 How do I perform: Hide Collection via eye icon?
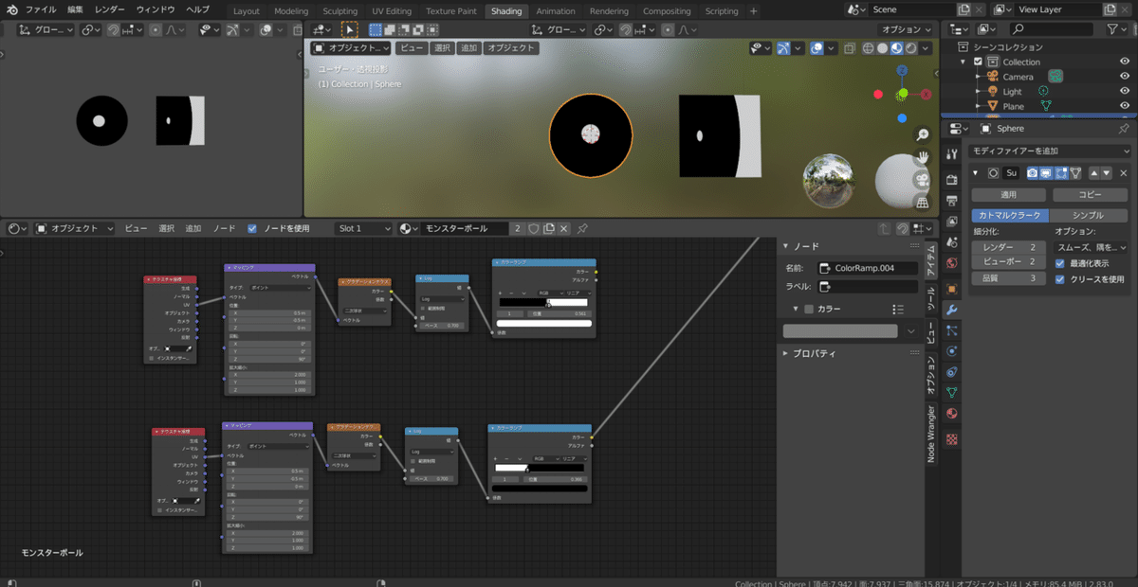click(x=1124, y=62)
